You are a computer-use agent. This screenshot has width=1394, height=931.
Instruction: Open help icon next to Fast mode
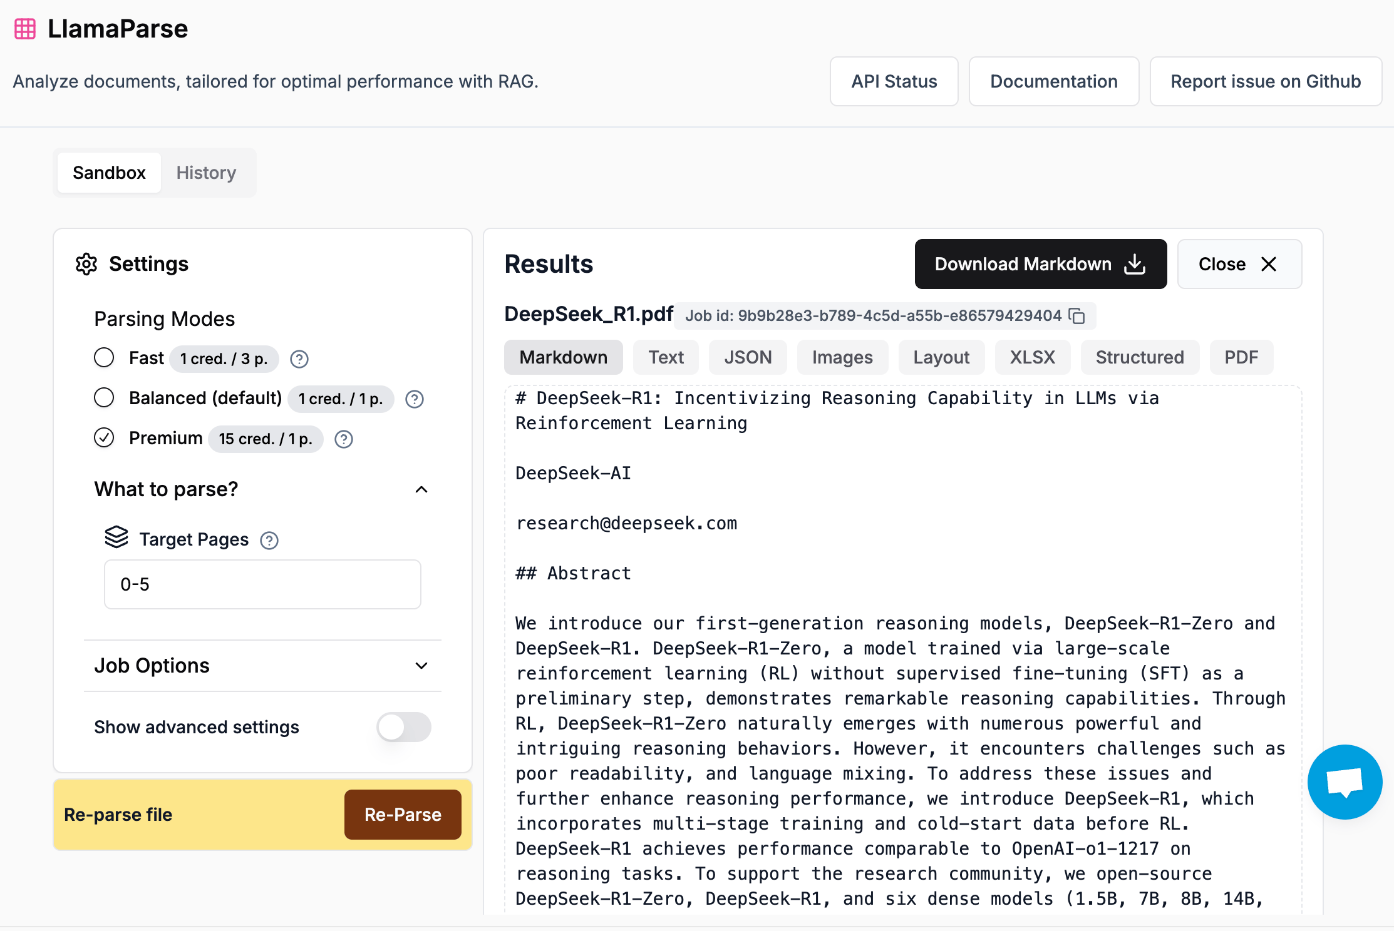click(299, 359)
